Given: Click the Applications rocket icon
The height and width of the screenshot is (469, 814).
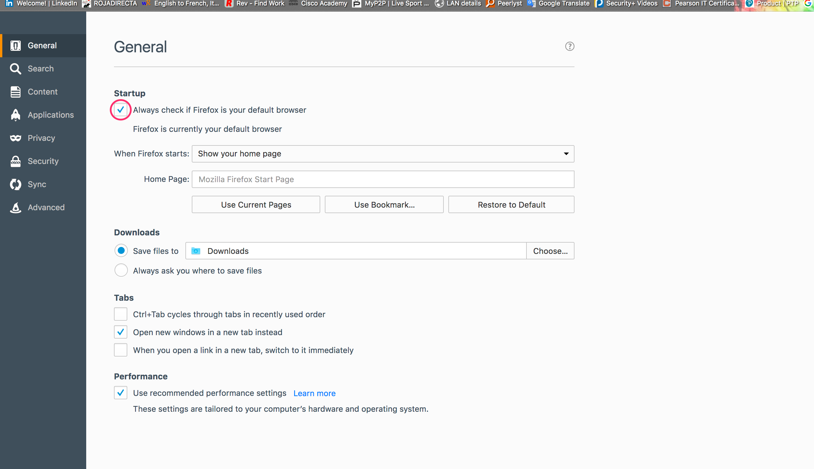Looking at the screenshot, I should (x=15, y=115).
